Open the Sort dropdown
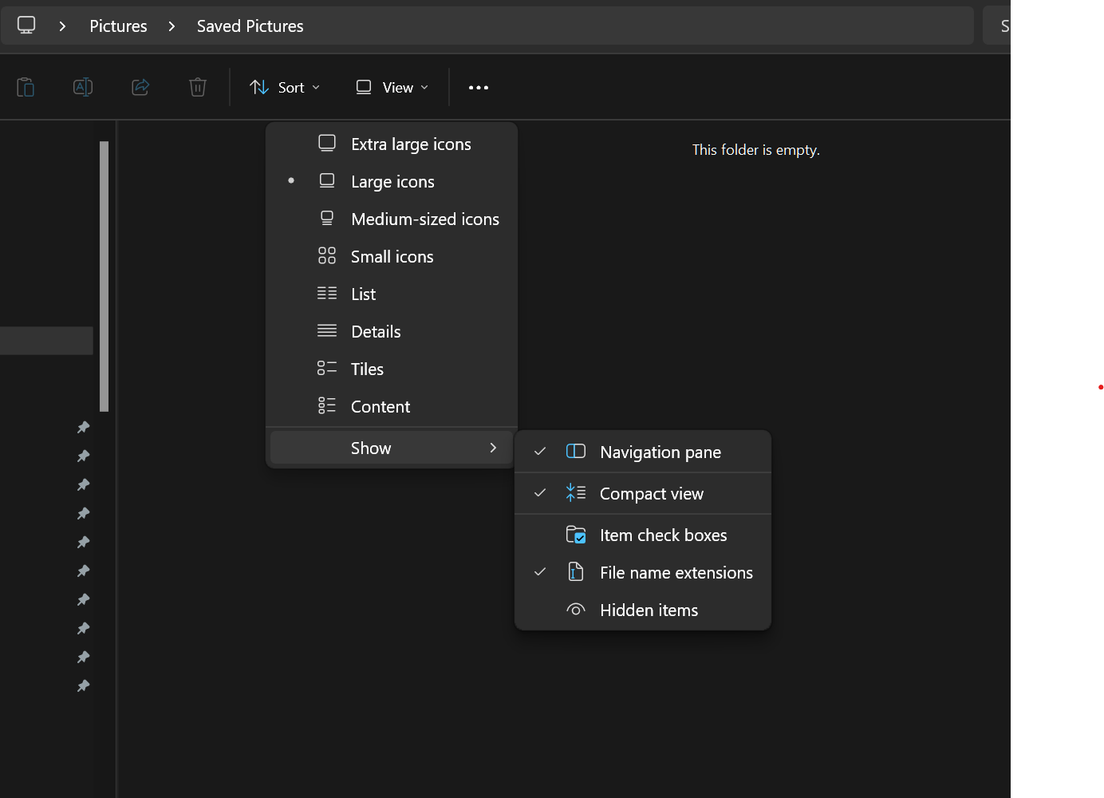The height and width of the screenshot is (798, 1104). click(285, 88)
